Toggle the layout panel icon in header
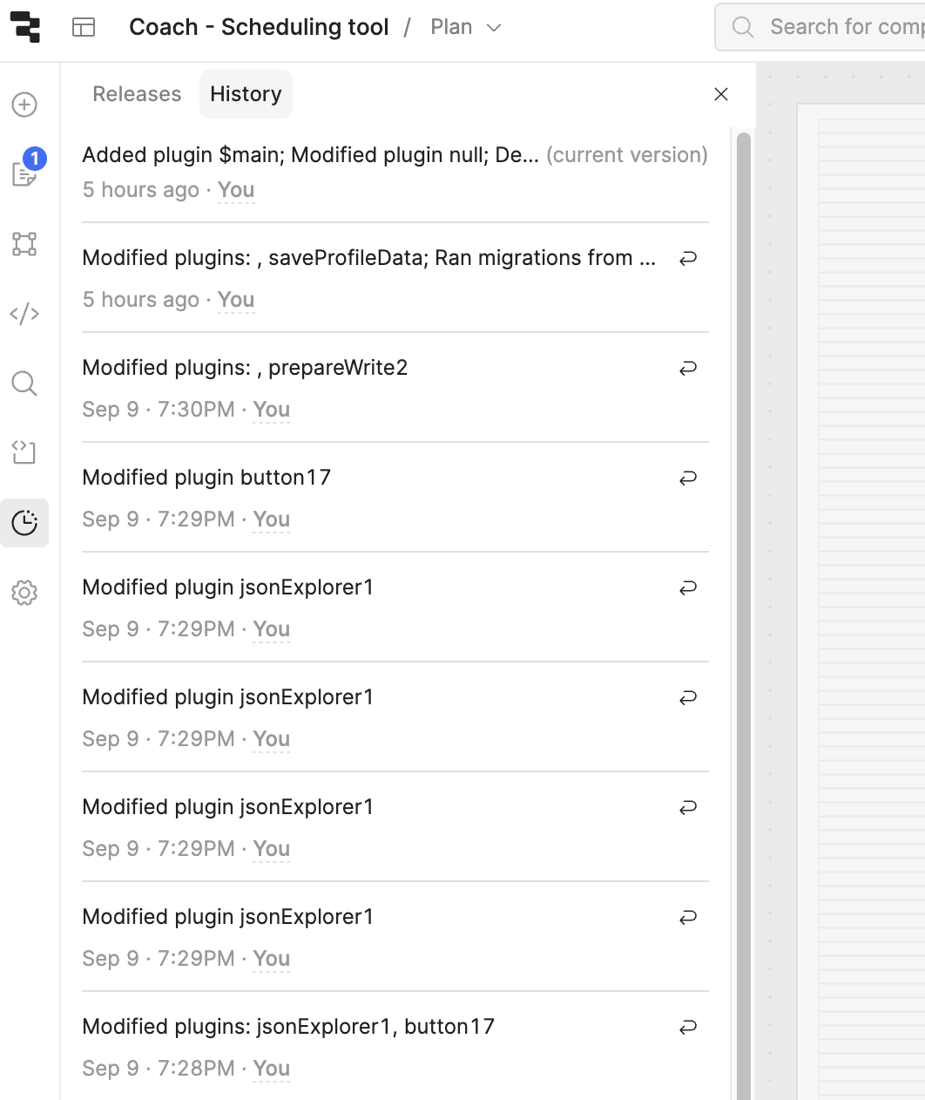This screenshot has width=925, height=1100. pos(84,27)
